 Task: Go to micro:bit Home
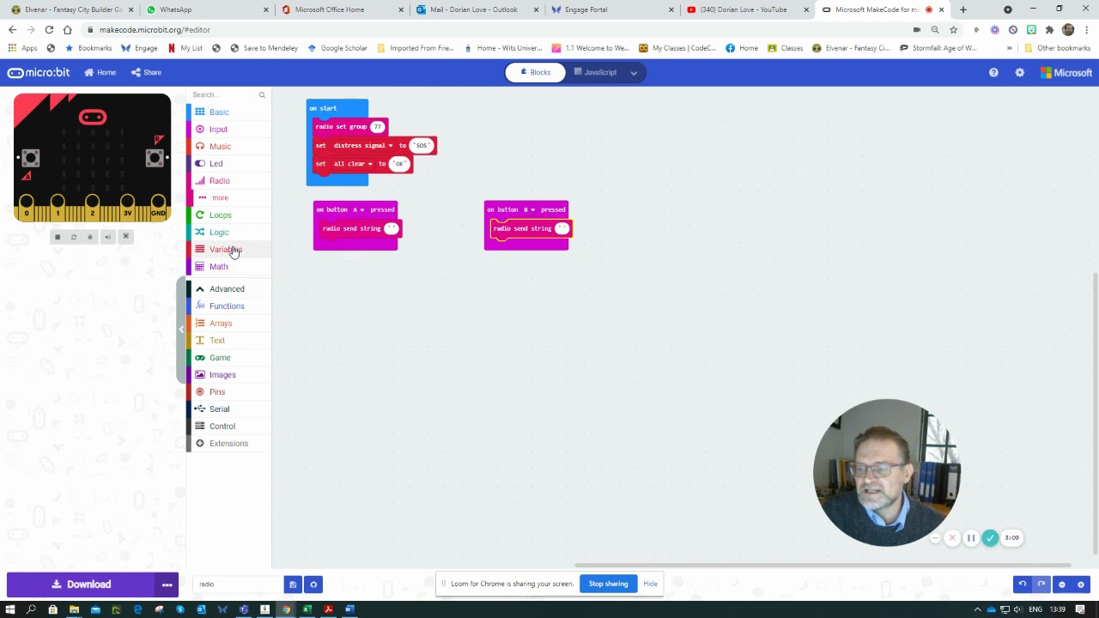pos(100,72)
